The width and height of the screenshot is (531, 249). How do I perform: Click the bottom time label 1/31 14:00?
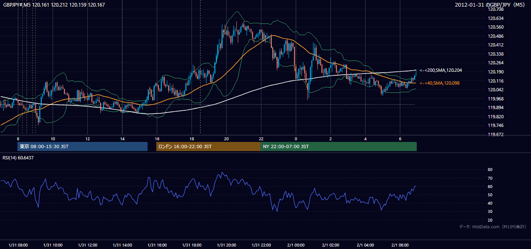point(122,245)
